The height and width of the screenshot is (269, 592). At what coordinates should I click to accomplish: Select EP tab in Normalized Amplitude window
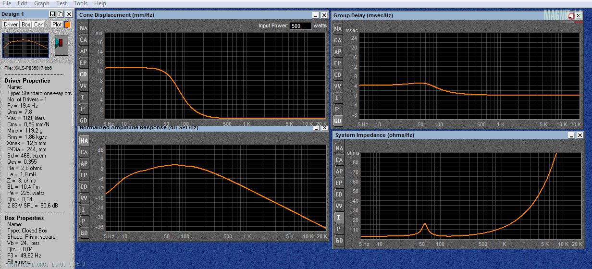tap(84, 175)
